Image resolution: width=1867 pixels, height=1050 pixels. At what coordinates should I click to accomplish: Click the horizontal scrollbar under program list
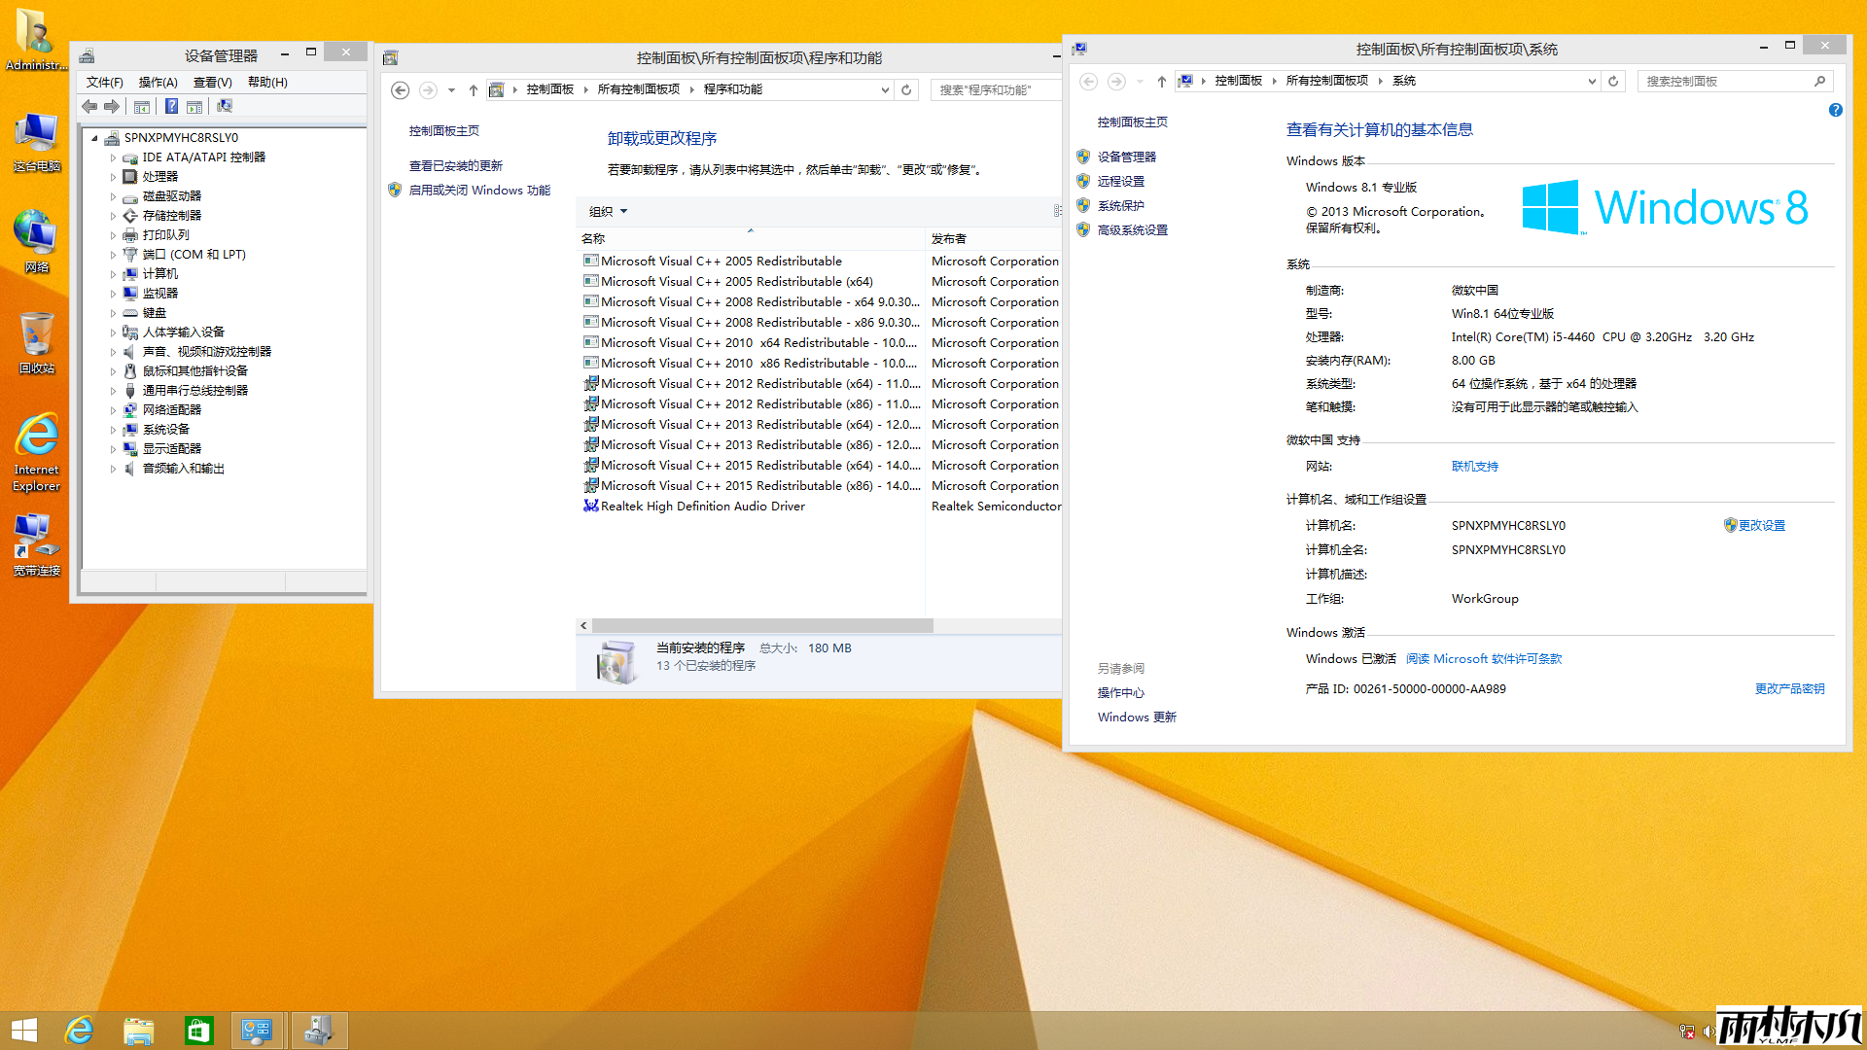pos(762,625)
